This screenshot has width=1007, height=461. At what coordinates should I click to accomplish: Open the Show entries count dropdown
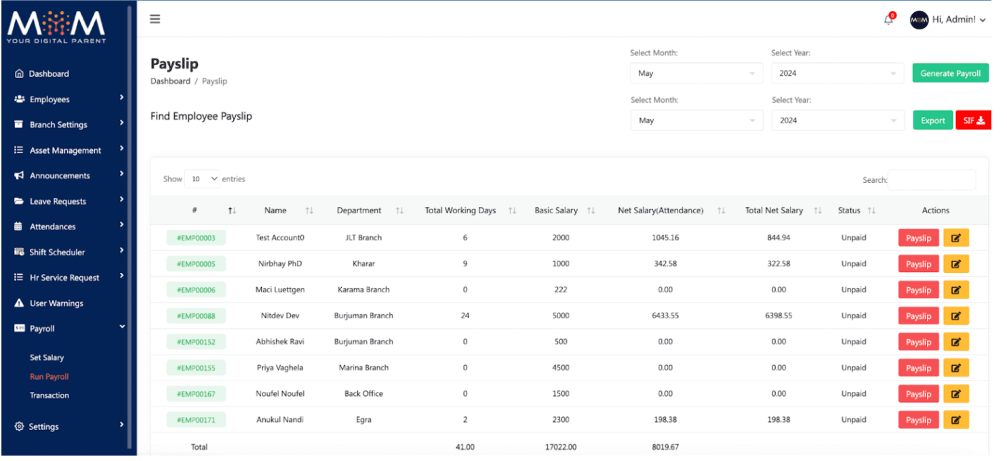(x=202, y=179)
